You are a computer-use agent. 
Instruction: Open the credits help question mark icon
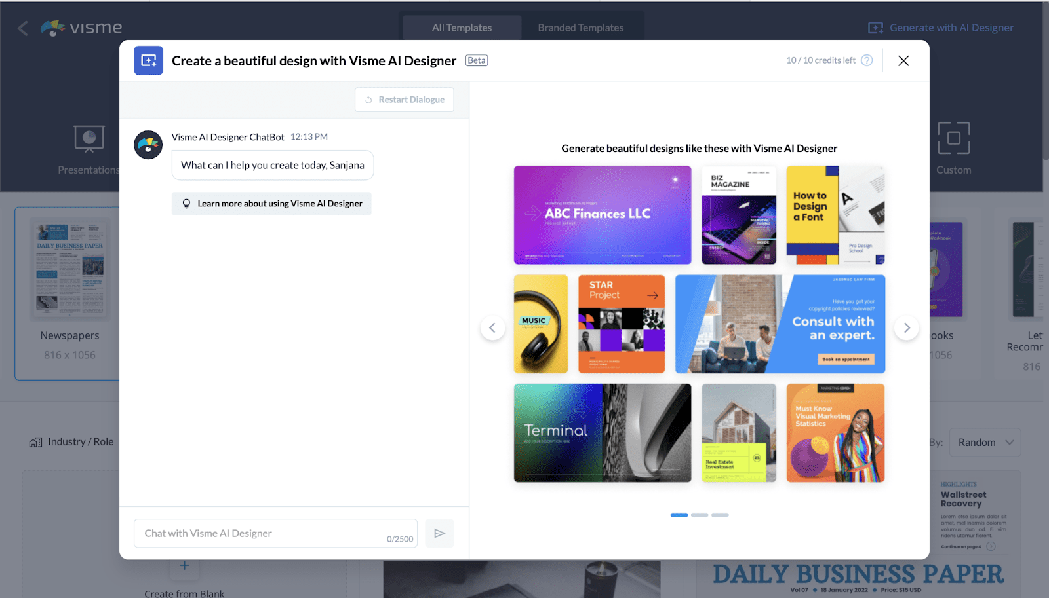pyautogui.click(x=867, y=60)
